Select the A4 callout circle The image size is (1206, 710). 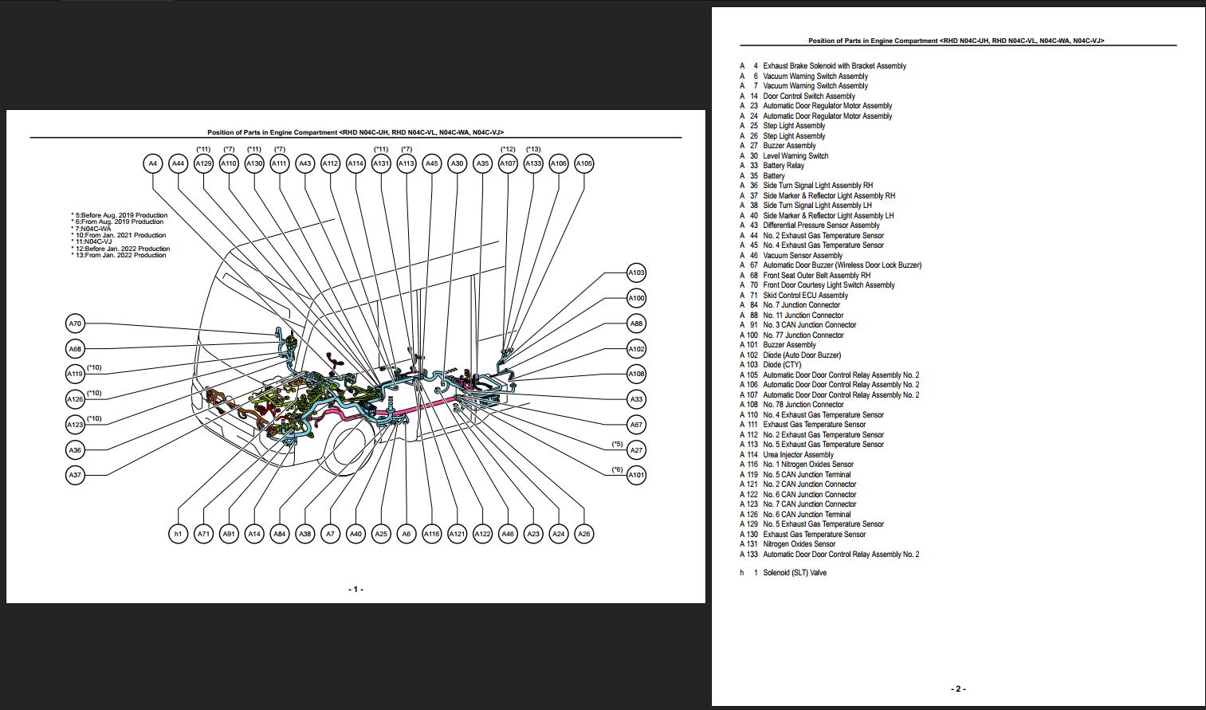click(x=152, y=163)
